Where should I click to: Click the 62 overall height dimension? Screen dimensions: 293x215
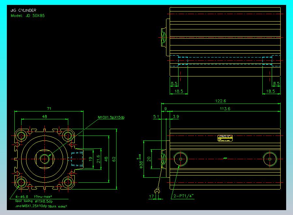click(x=114, y=159)
